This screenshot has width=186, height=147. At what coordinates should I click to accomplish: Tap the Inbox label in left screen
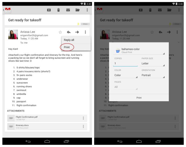(x=85, y=24)
